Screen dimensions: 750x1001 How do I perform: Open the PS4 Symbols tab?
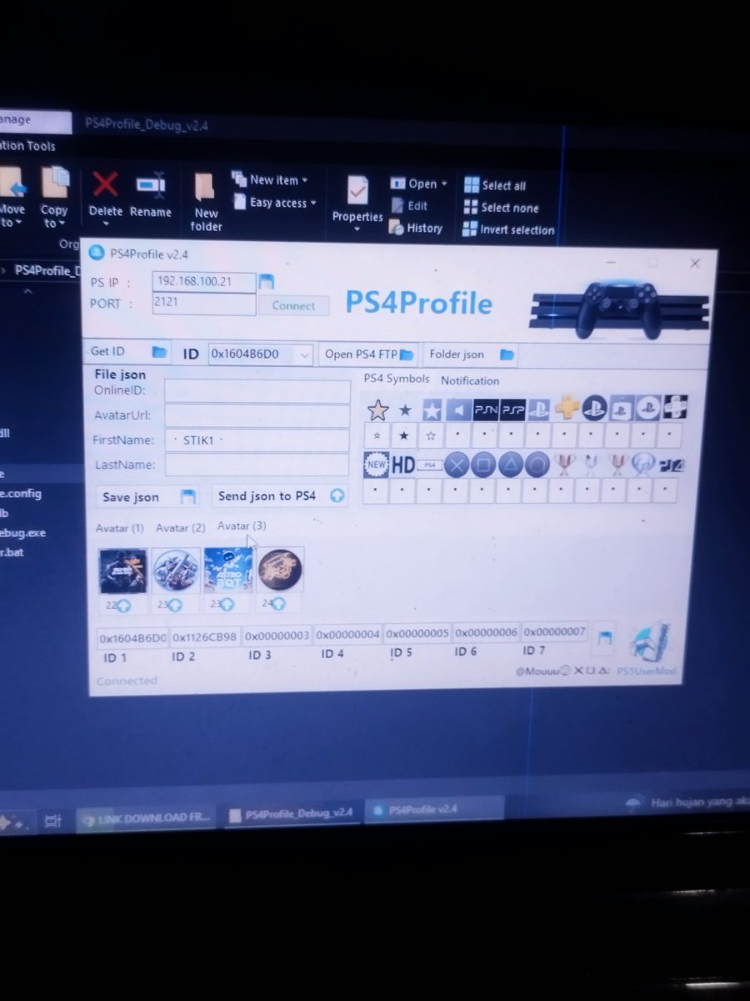(397, 379)
